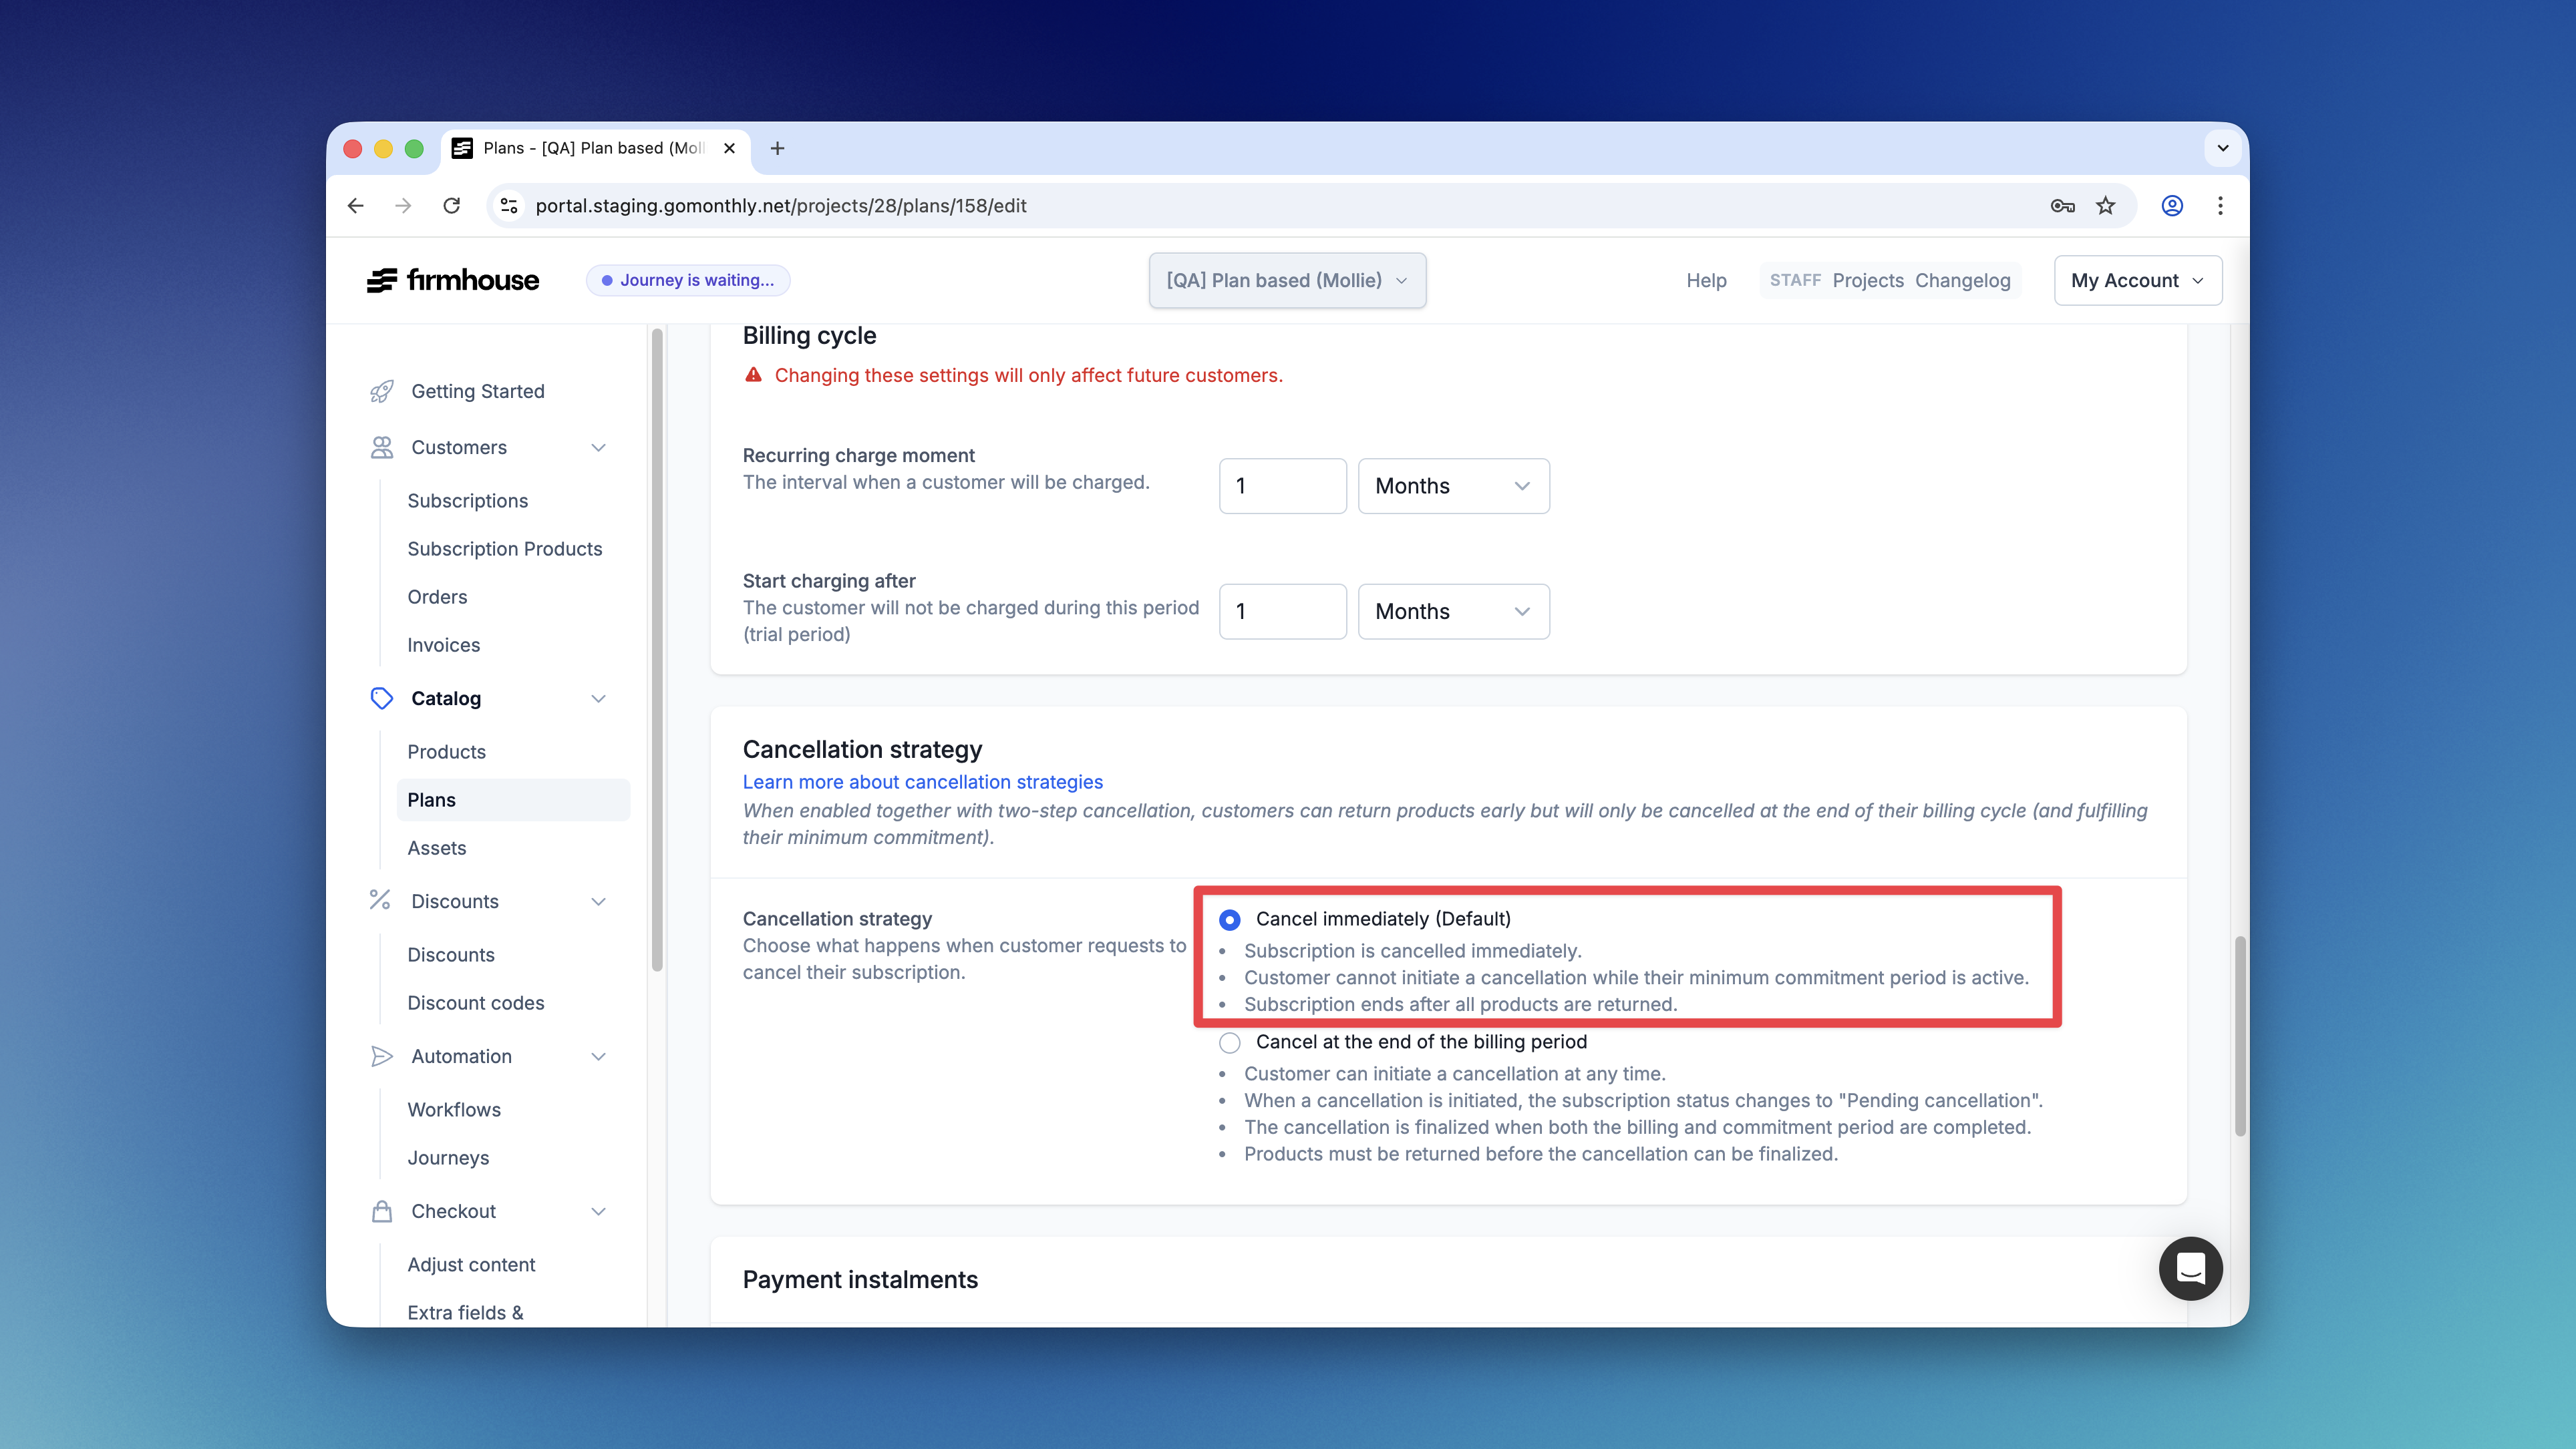Click the Firmhouse logo

(453, 280)
